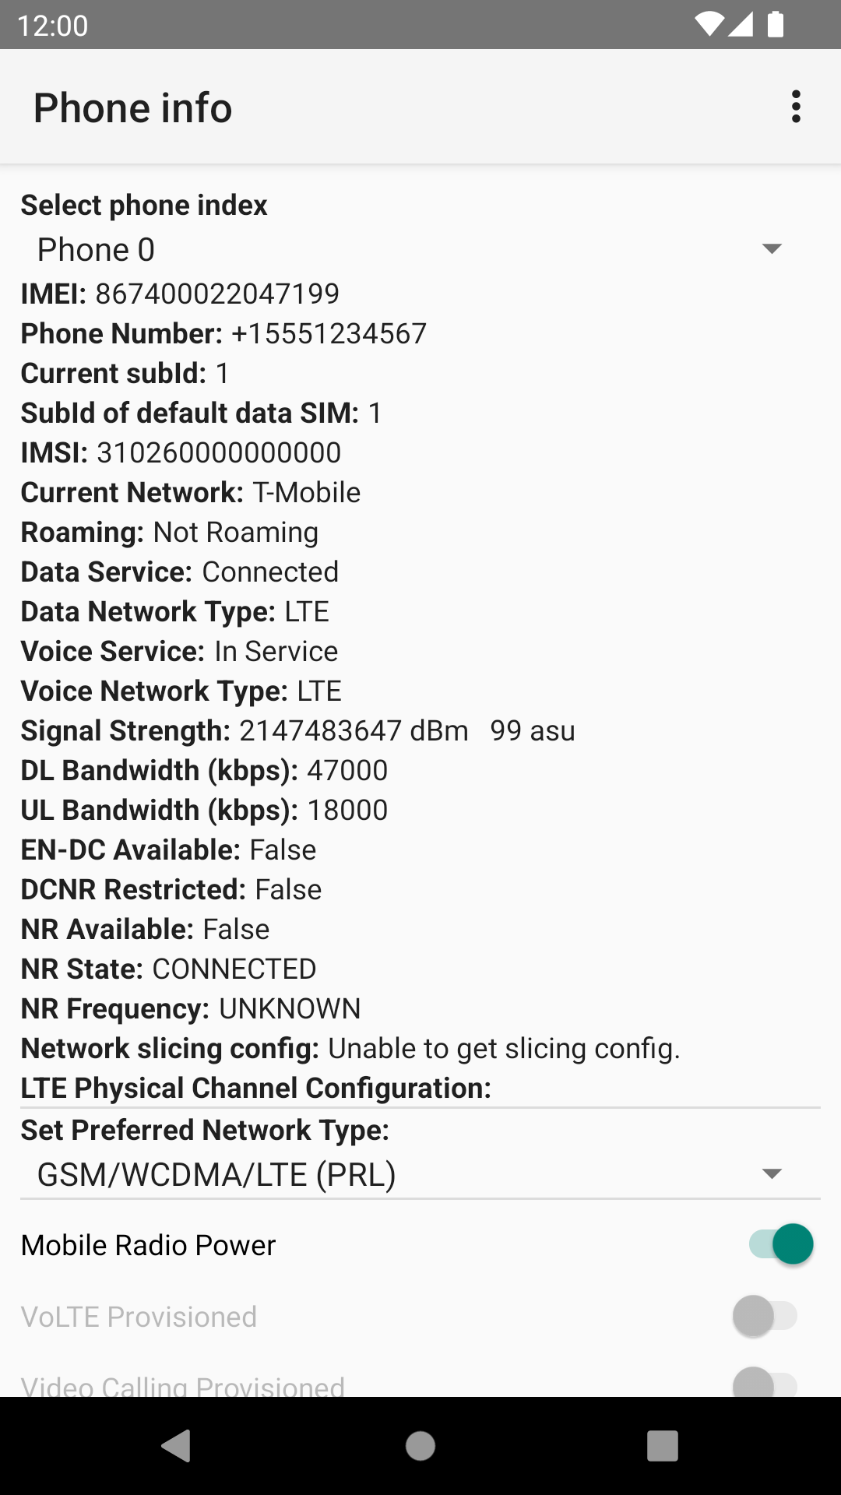This screenshot has height=1495, width=841.
Task: Turn off Mobile Radio Power switch
Action: tap(781, 1244)
